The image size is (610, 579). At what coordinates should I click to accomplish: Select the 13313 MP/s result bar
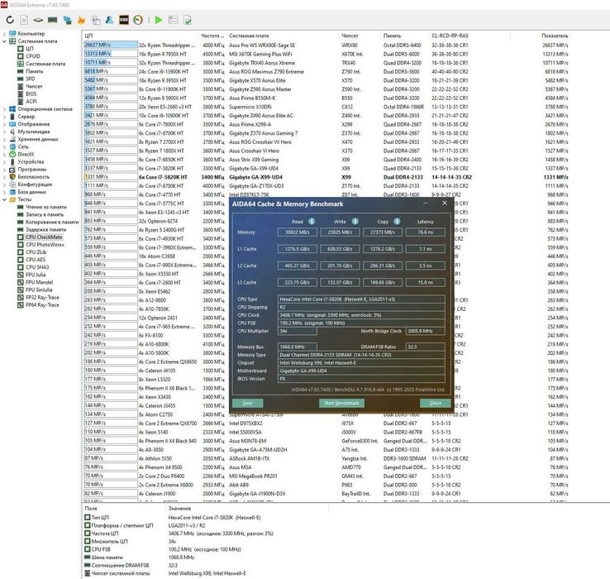(x=111, y=54)
